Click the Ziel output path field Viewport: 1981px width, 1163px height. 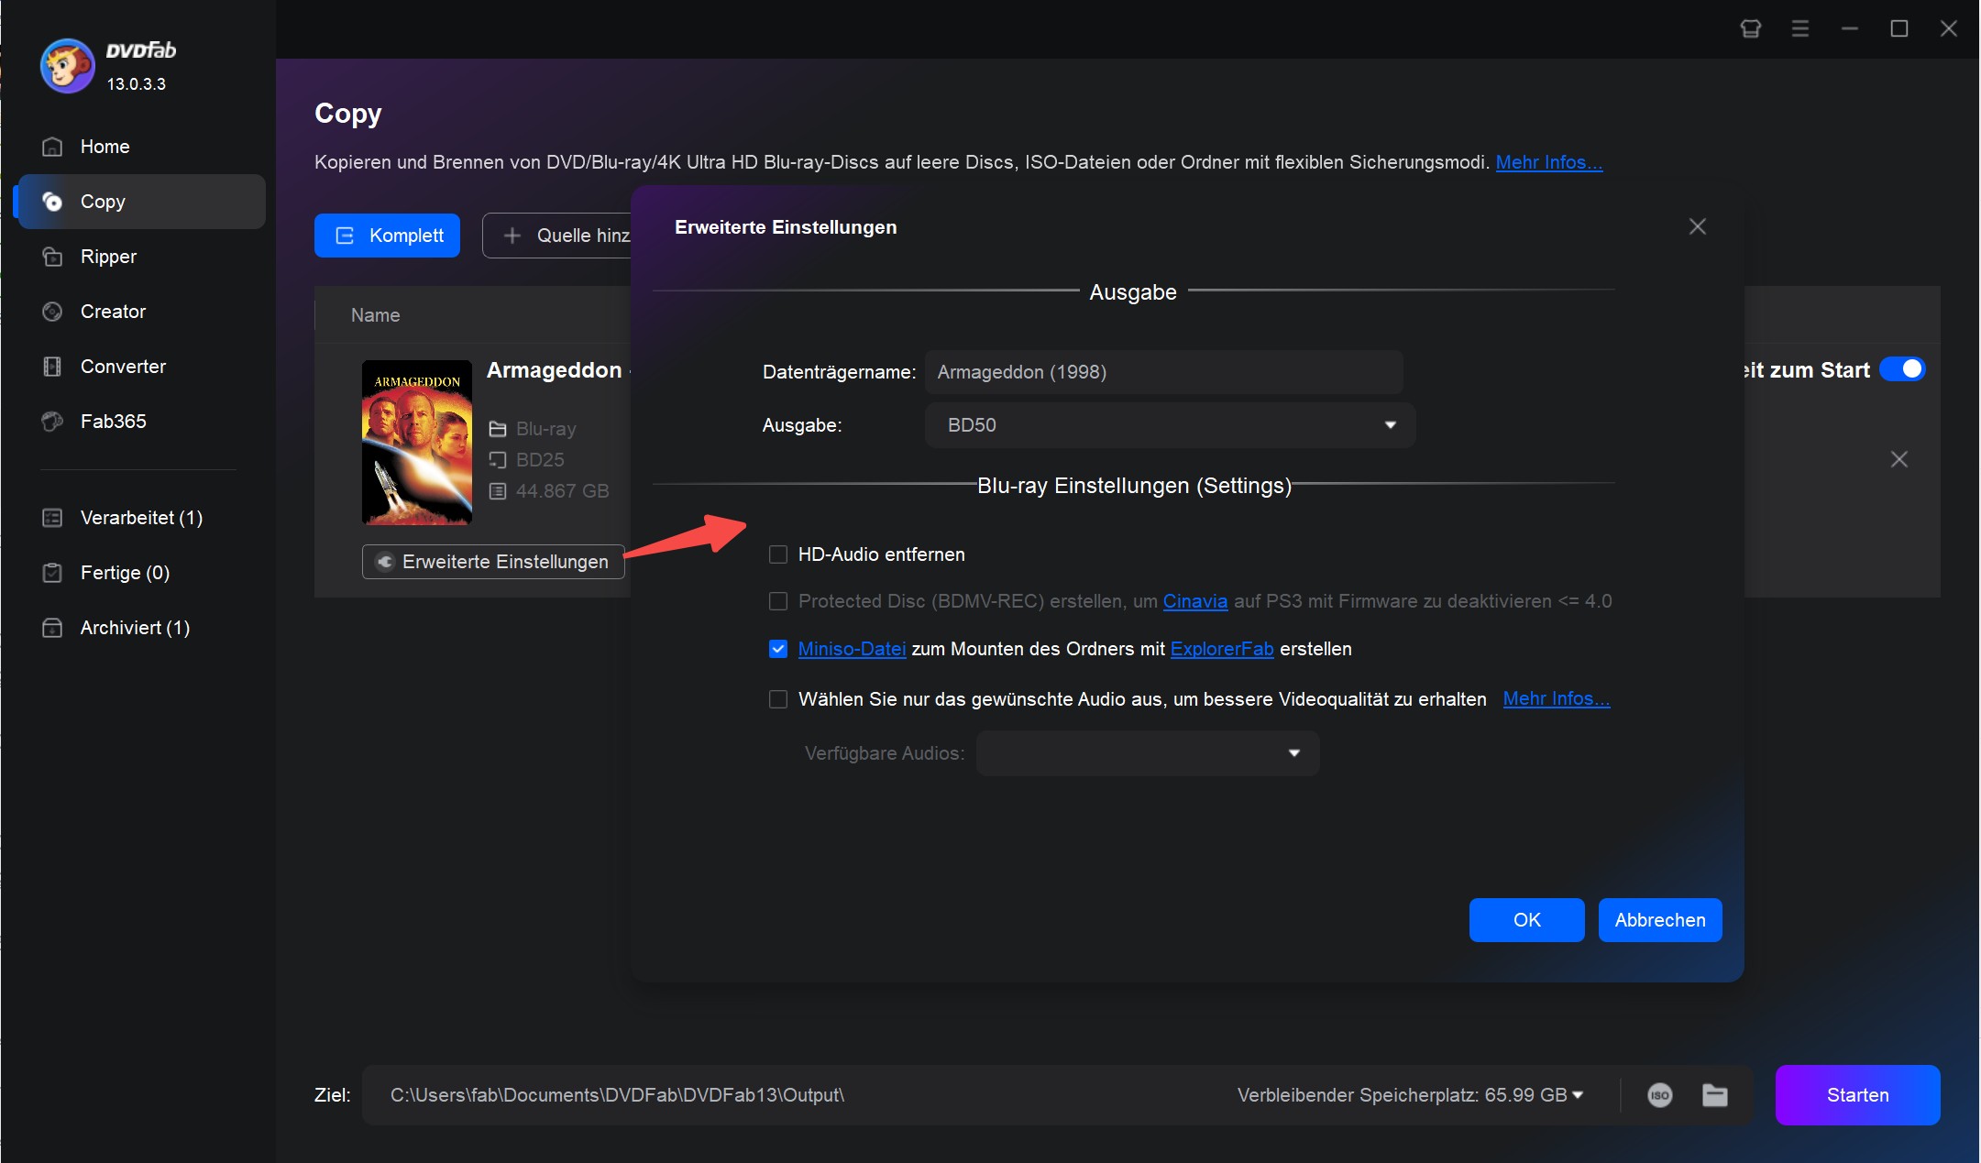788,1095
